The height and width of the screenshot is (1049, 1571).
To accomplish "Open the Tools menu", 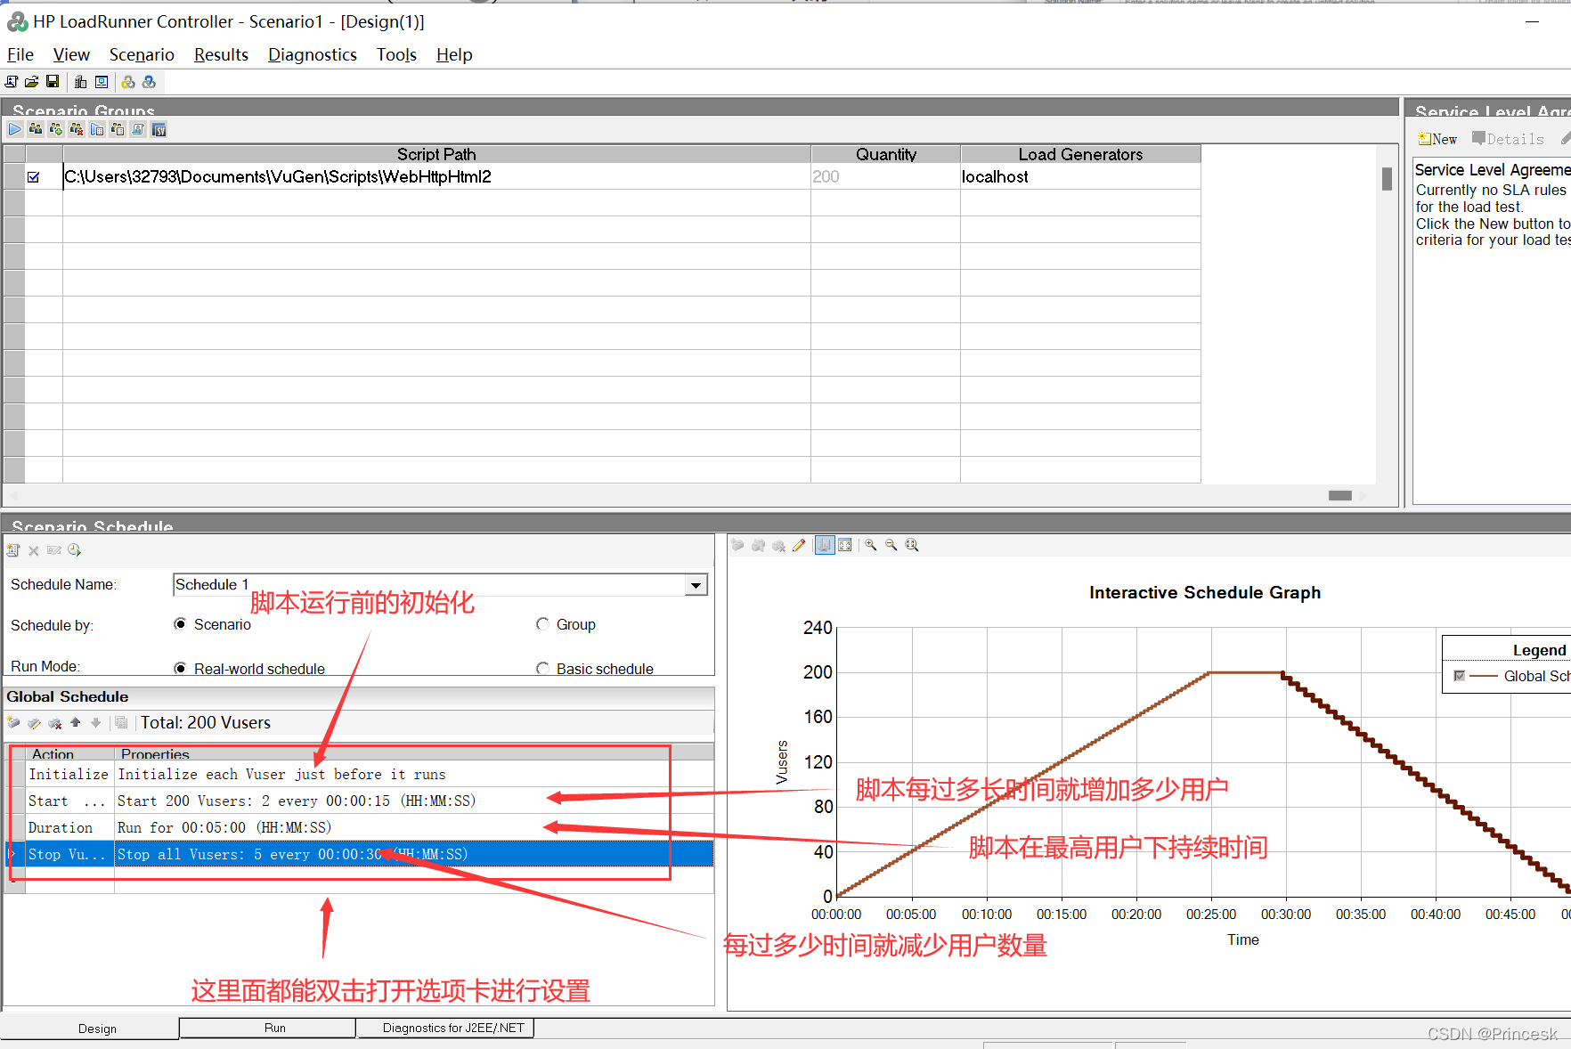I will click(396, 54).
